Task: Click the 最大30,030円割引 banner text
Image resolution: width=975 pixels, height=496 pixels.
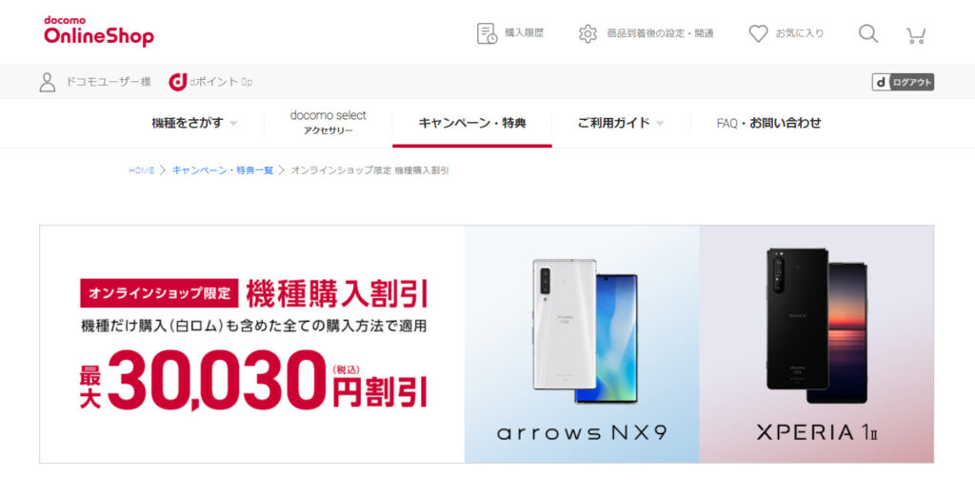Action: 253,379
